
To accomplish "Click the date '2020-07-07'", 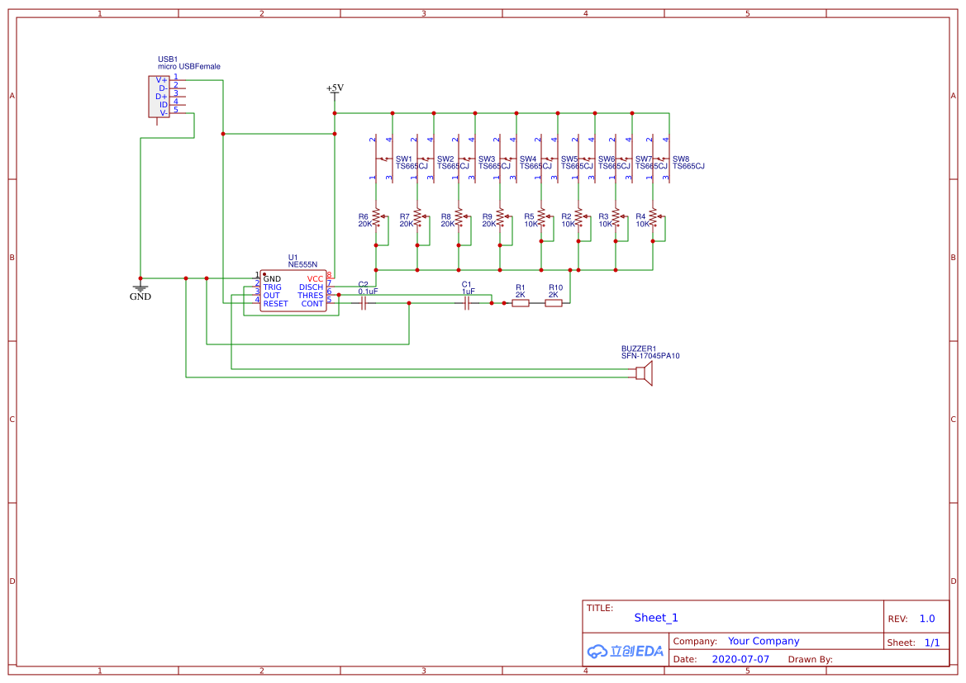I will [x=740, y=659].
